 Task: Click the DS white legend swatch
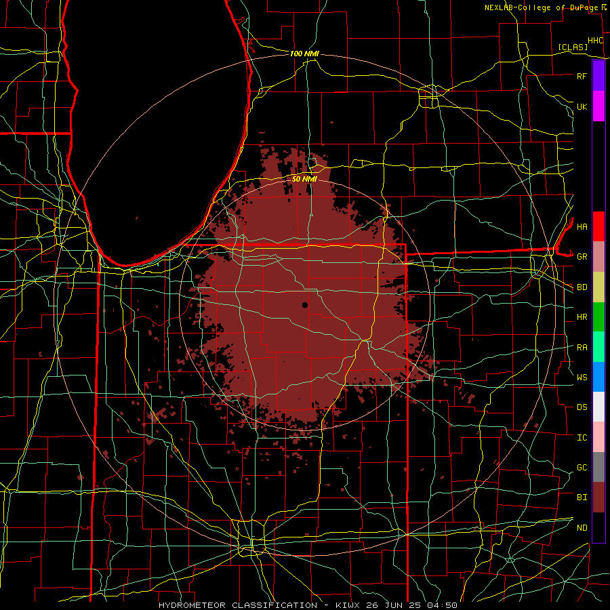598,407
